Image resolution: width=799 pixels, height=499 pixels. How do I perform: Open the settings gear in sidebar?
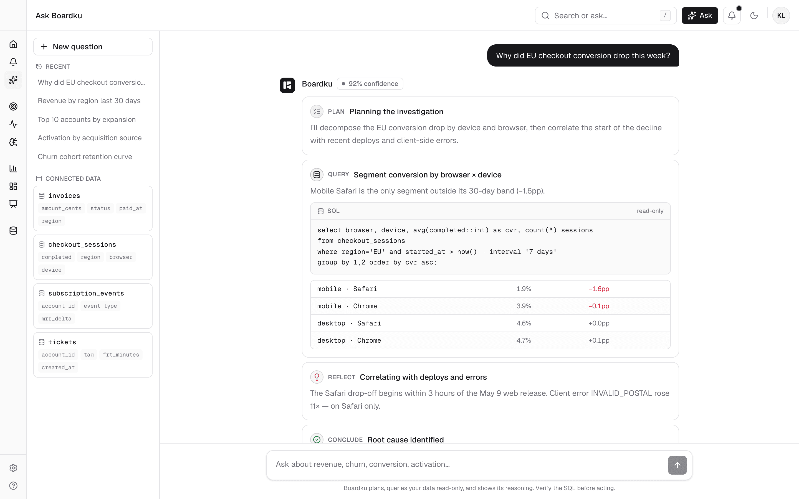click(x=13, y=468)
